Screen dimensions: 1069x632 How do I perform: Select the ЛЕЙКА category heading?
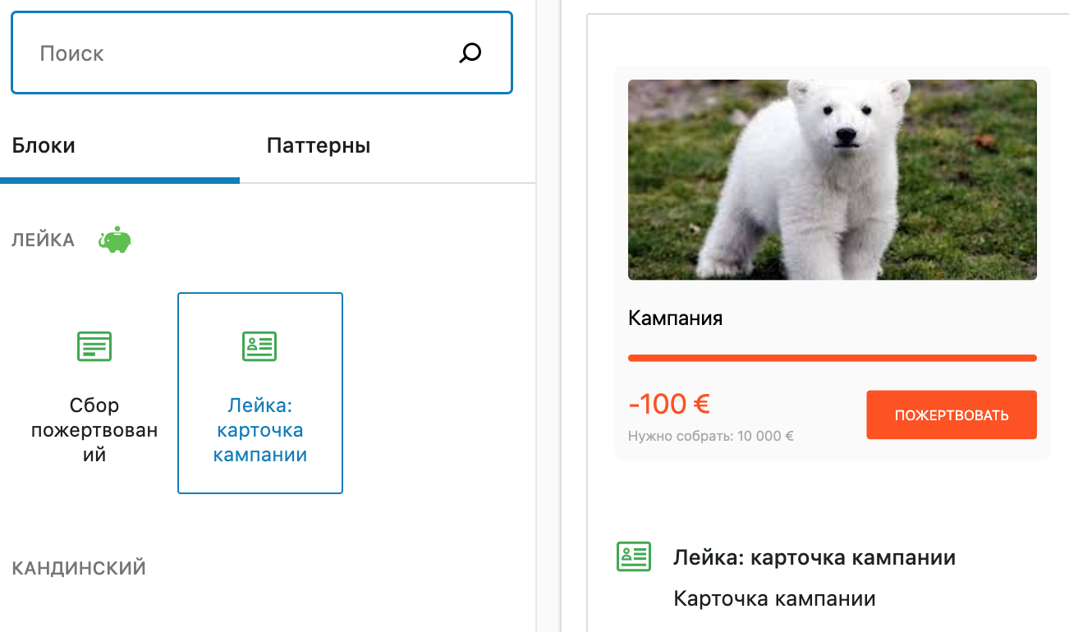pos(43,240)
